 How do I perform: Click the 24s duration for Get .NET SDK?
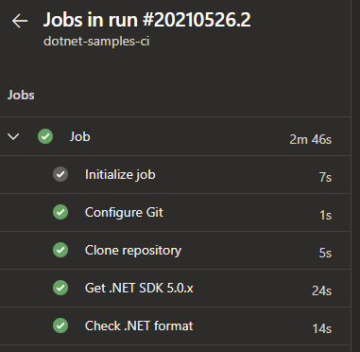point(321,290)
